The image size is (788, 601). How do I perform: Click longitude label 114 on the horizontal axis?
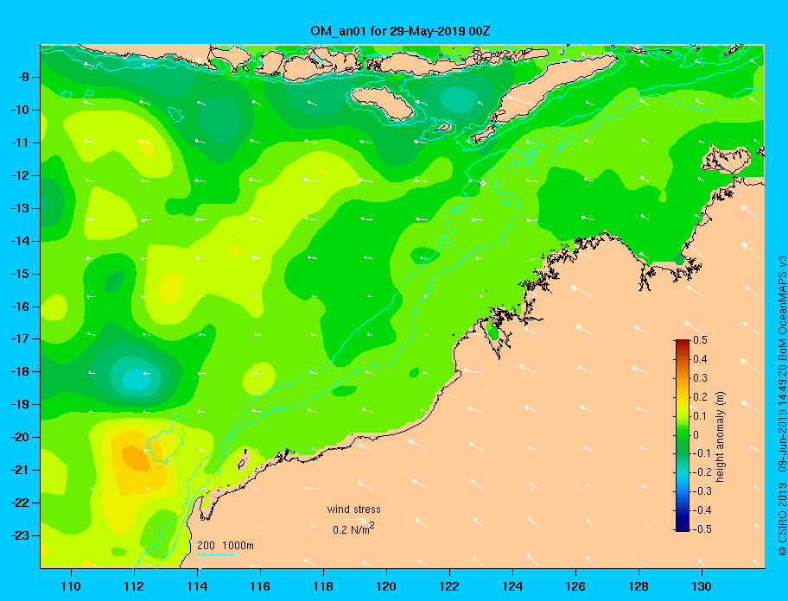click(197, 586)
